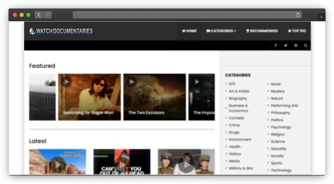Viewport: 334px width, 184px height.
Task: Click the browser address bar
Action: [183, 15]
